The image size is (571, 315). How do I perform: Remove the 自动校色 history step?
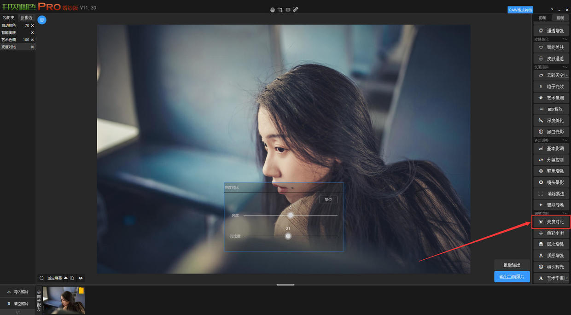click(x=32, y=26)
